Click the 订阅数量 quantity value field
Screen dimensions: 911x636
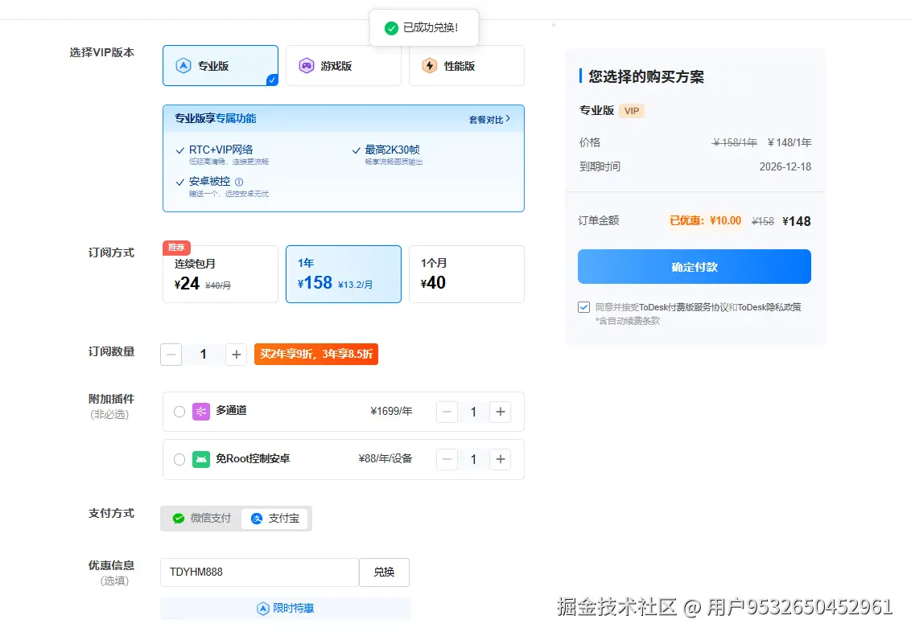[204, 354]
